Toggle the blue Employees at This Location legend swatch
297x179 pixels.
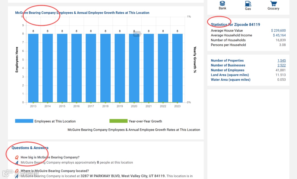[x=24, y=121]
